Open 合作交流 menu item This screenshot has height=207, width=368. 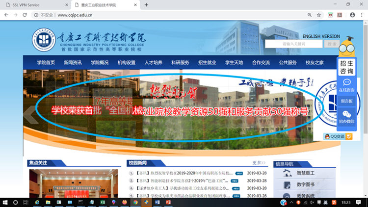[261, 63]
